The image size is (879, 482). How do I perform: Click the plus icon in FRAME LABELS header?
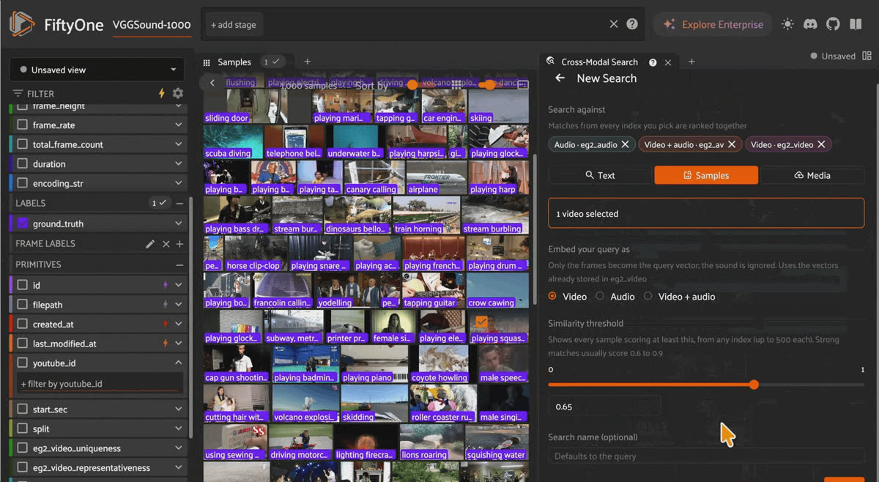[179, 244]
